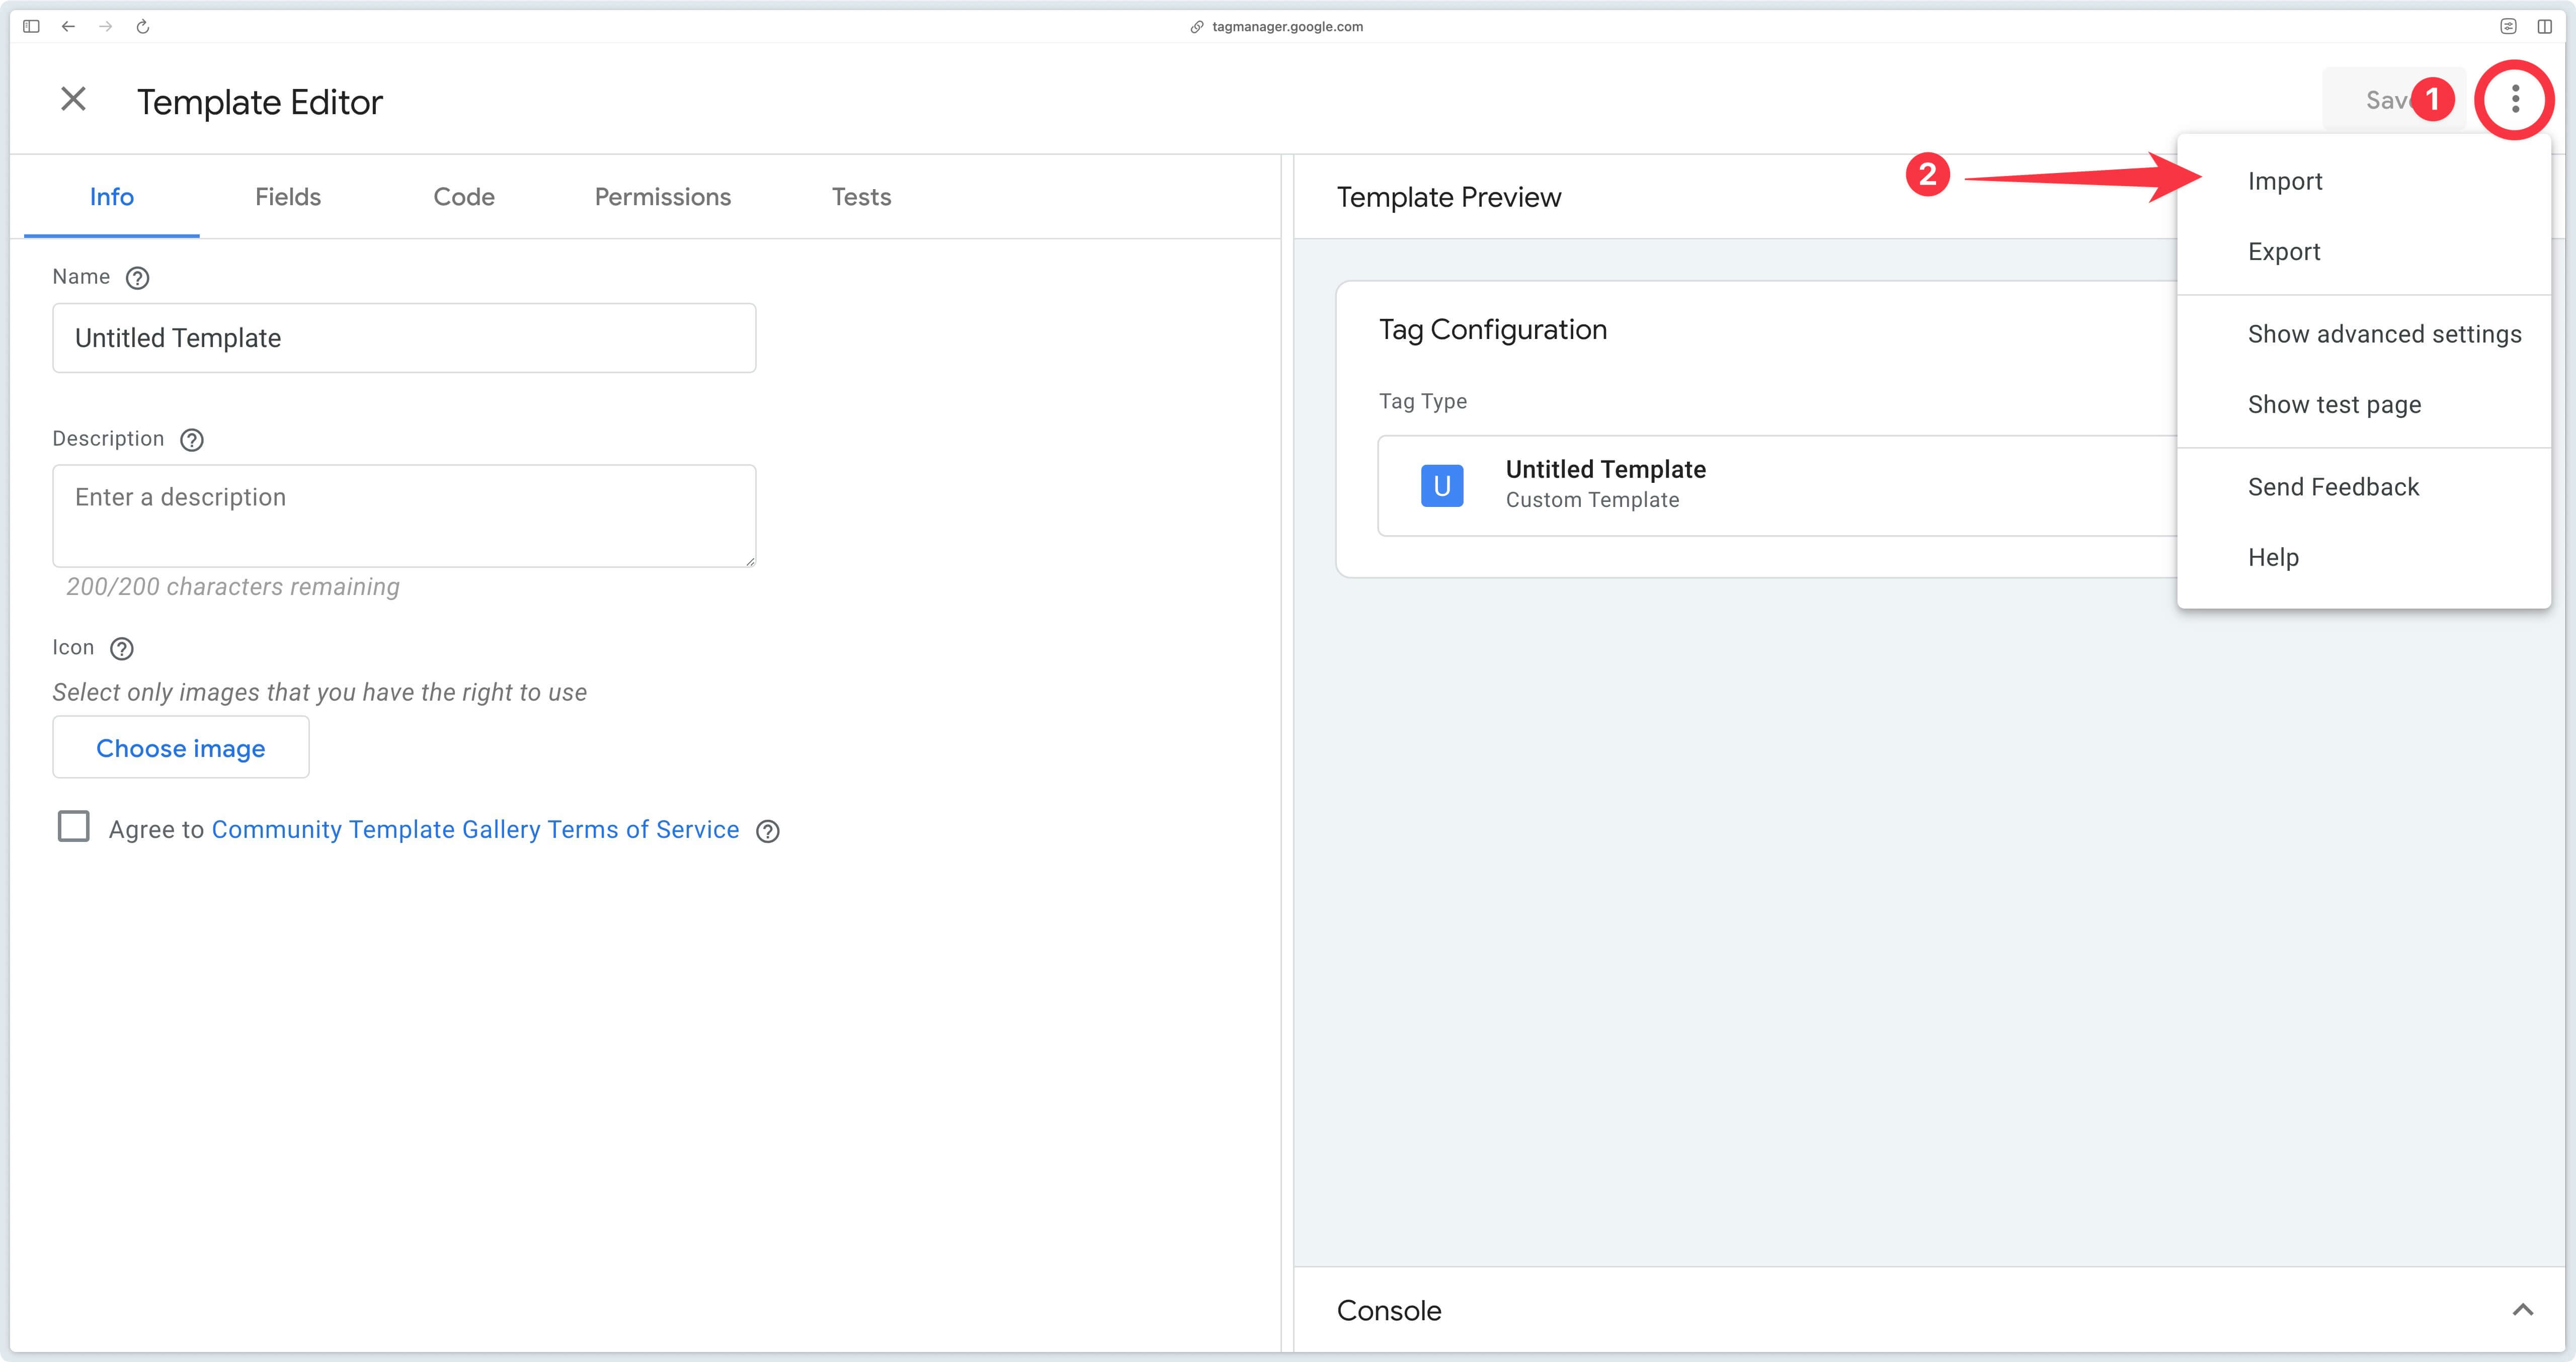
Task: Open the help icon next to Icon label
Action: (x=122, y=649)
